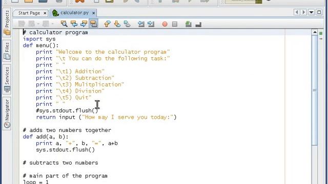This screenshot has height=184, width=328.
Task: Click '# adds two numbers together' comment
Action: click(x=67, y=130)
